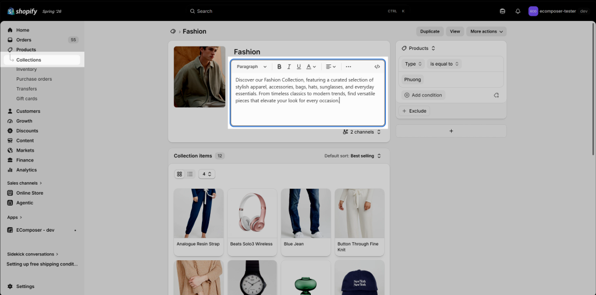Click the Growth icon in sidebar
This screenshot has height=295, width=596.
click(10, 121)
